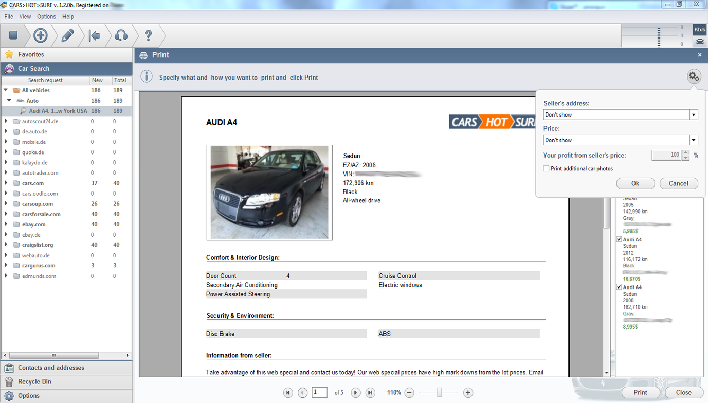
Task: Uncheck the 2008 Audi A4 checkbox
Action: (x=619, y=287)
